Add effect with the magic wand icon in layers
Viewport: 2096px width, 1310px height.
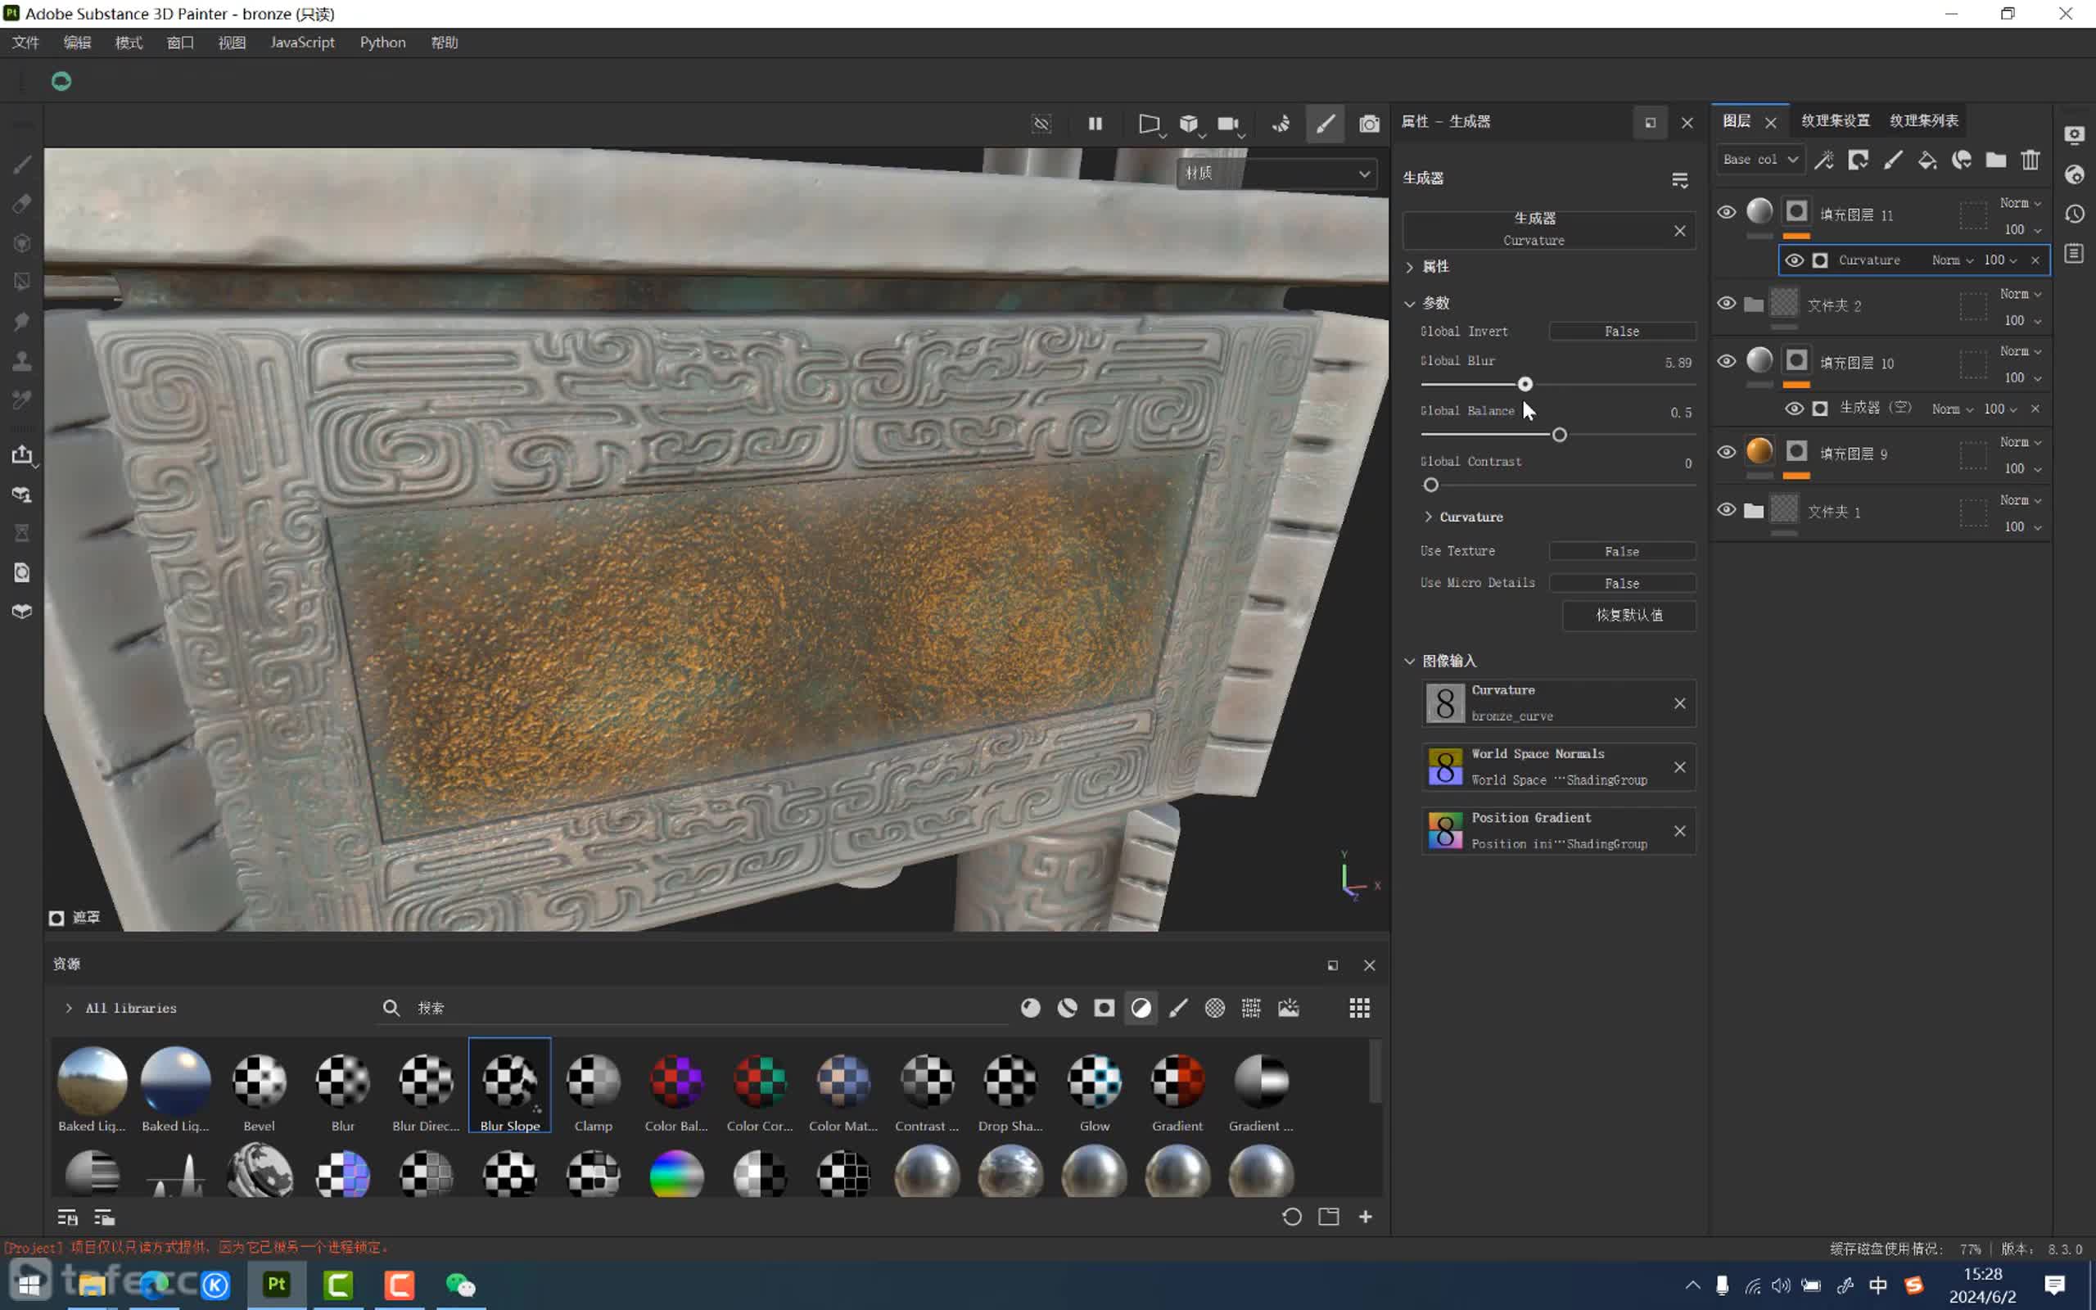tap(1824, 160)
